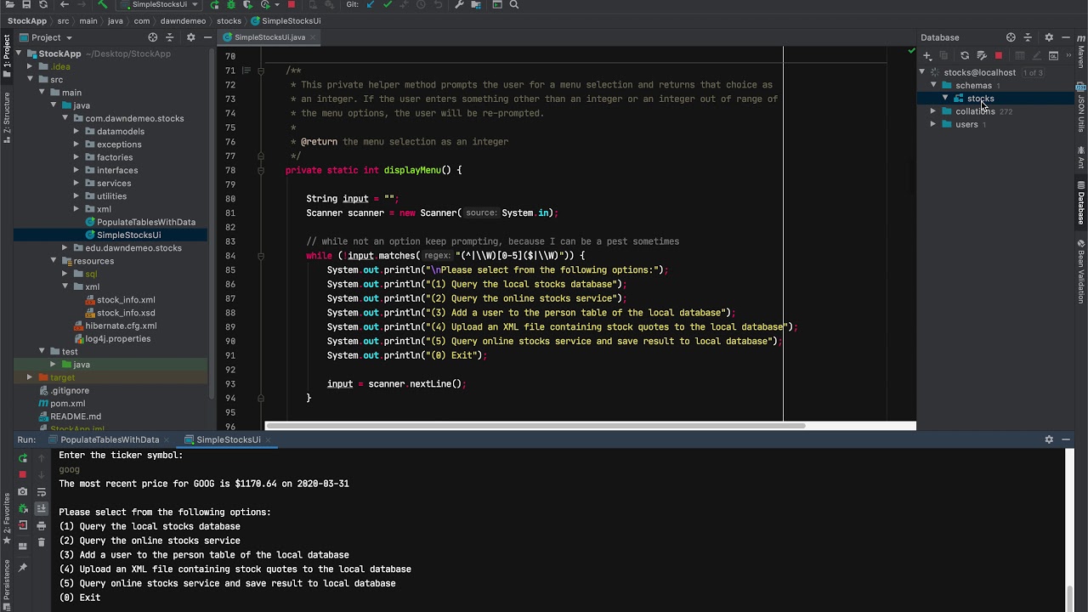Click Run with Coverage shield icon
This screenshot has height=612, width=1088.
point(247,4)
